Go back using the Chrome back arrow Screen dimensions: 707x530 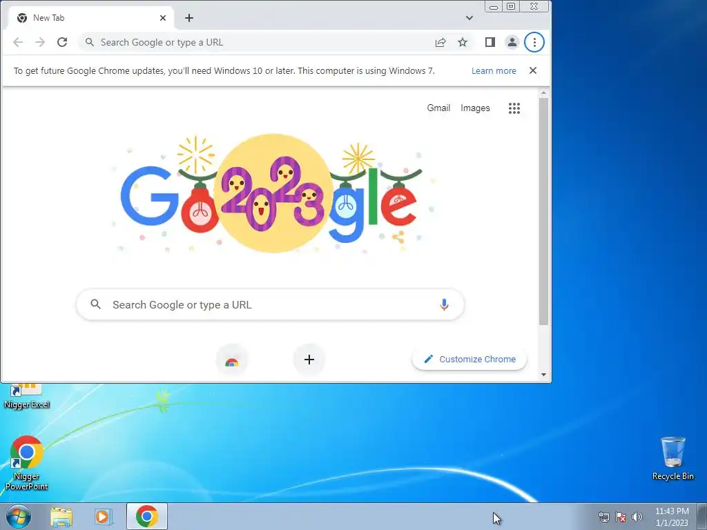(x=18, y=42)
